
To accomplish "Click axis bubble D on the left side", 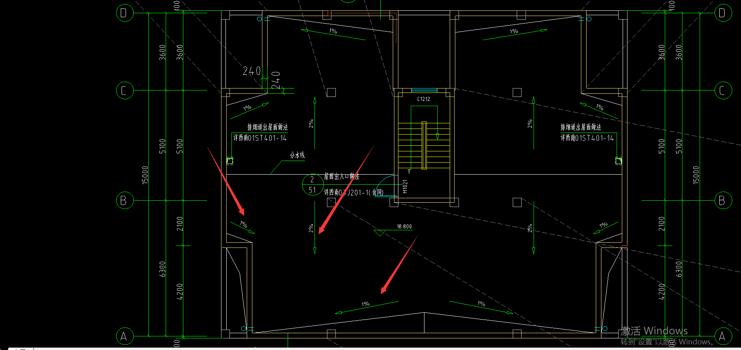I will [x=124, y=13].
